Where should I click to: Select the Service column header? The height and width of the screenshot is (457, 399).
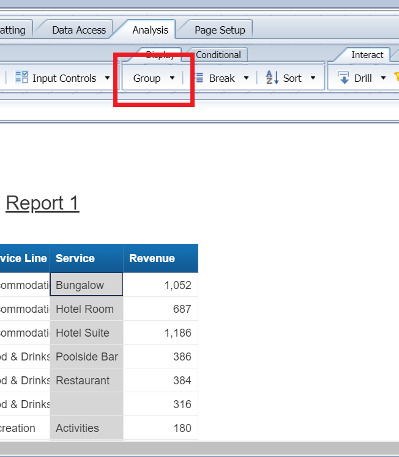coord(86,258)
